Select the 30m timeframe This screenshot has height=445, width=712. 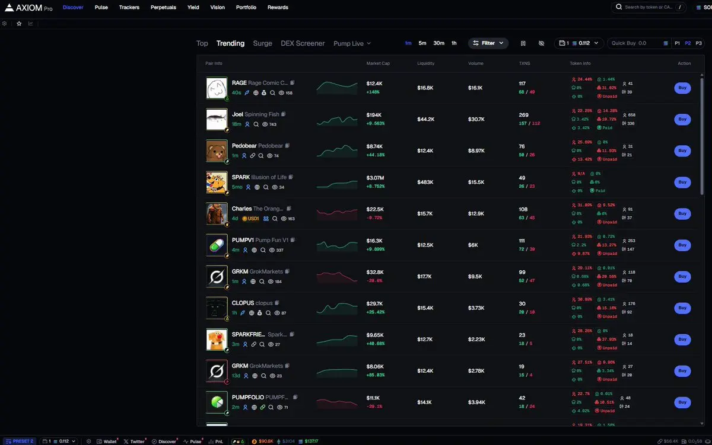[x=438, y=43]
